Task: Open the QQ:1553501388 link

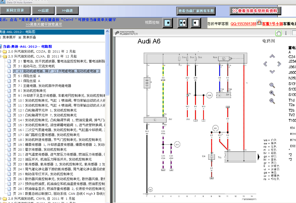Action: pyautogui.click(x=243, y=24)
